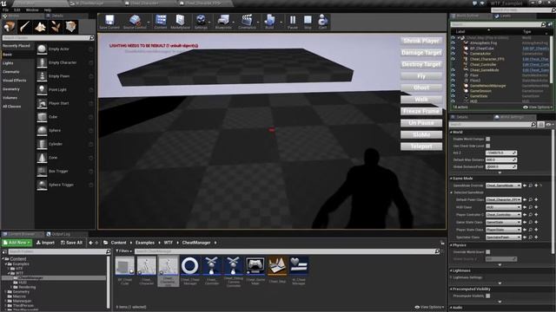The image size is (556, 312).
Task: Click Import in the Content Browser
Action: [45, 243]
